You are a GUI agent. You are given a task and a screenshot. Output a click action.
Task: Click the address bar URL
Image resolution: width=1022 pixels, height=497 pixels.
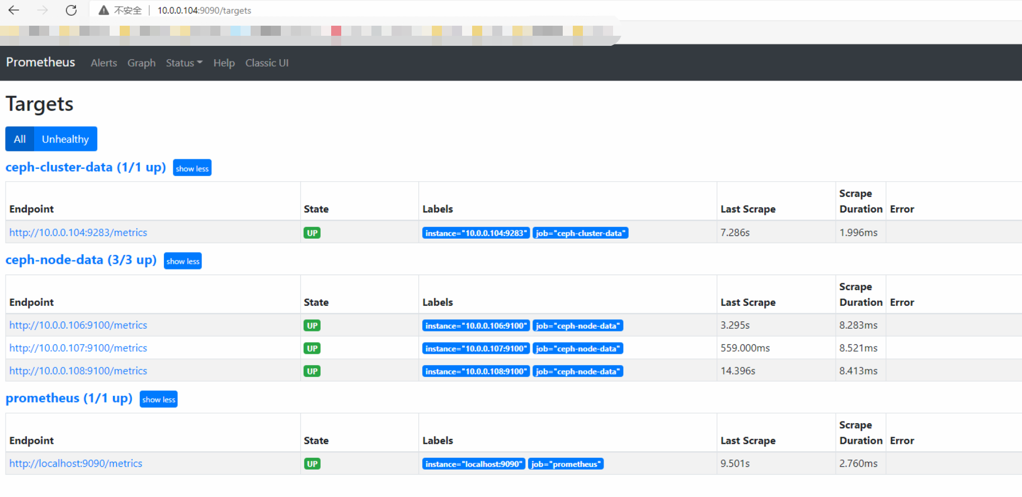[x=204, y=10]
